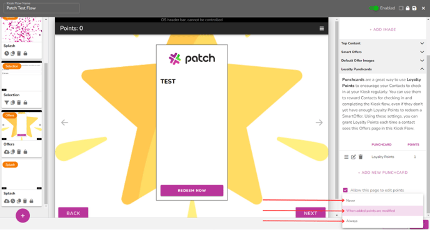Save the flow with the floppy disk icon
This screenshot has height=230, width=430.
pyautogui.click(x=414, y=8)
